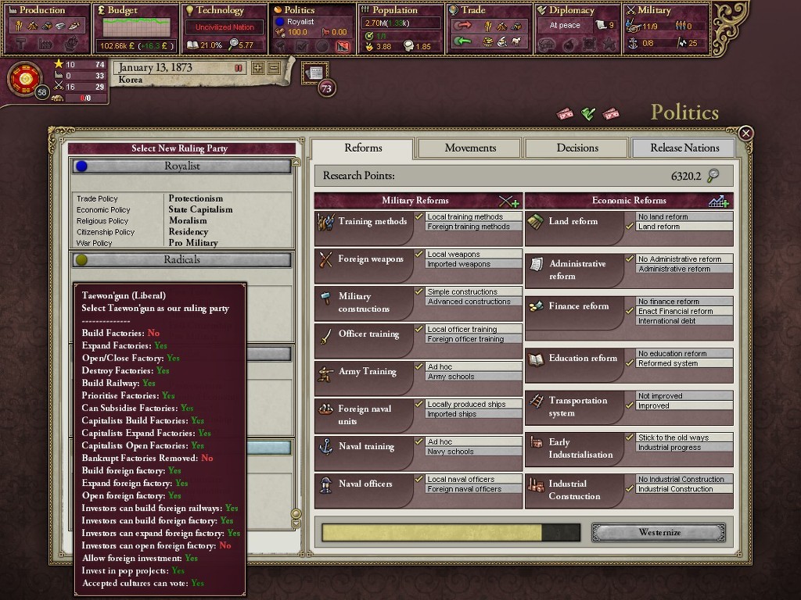
Task: Click the budget income graph
Action: click(x=136, y=27)
